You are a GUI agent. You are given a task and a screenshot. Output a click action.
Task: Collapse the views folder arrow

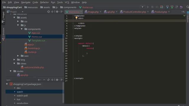(14, 64)
